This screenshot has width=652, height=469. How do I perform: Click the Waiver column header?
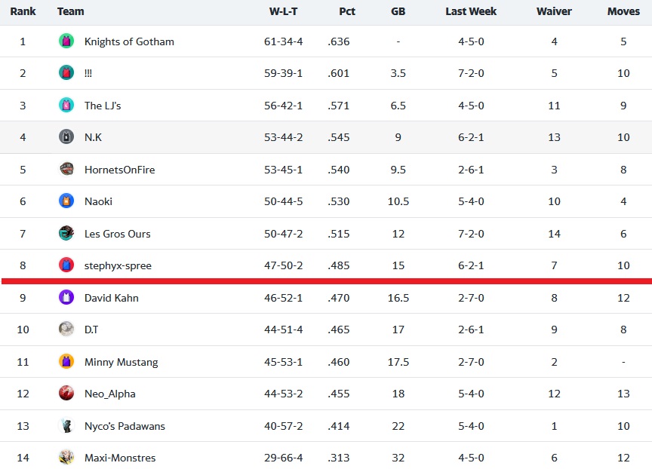click(x=554, y=11)
